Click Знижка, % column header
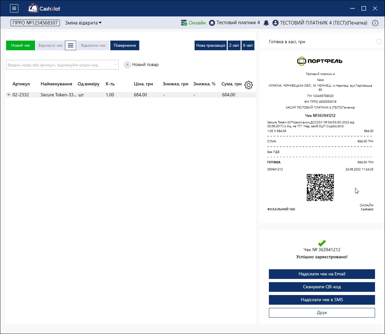Image resolution: width=385 pixels, height=334 pixels. pos(204,84)
